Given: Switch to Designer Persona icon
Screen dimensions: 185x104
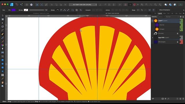Looking at the screenshot, I should point(12,5).
